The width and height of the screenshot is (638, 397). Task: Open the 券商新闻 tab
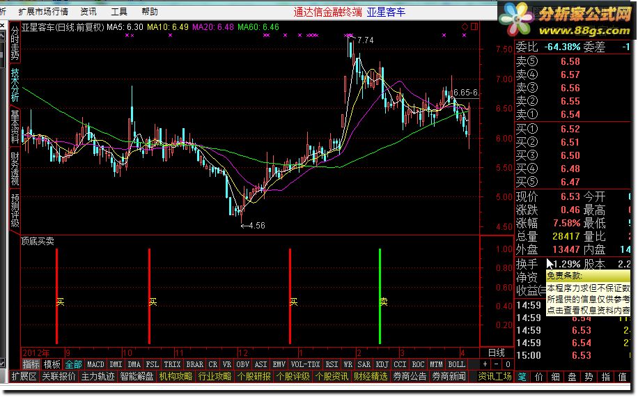(449, 377)
